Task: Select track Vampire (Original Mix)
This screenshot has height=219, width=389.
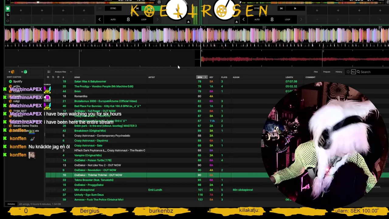Action: [x=88, y=155]
